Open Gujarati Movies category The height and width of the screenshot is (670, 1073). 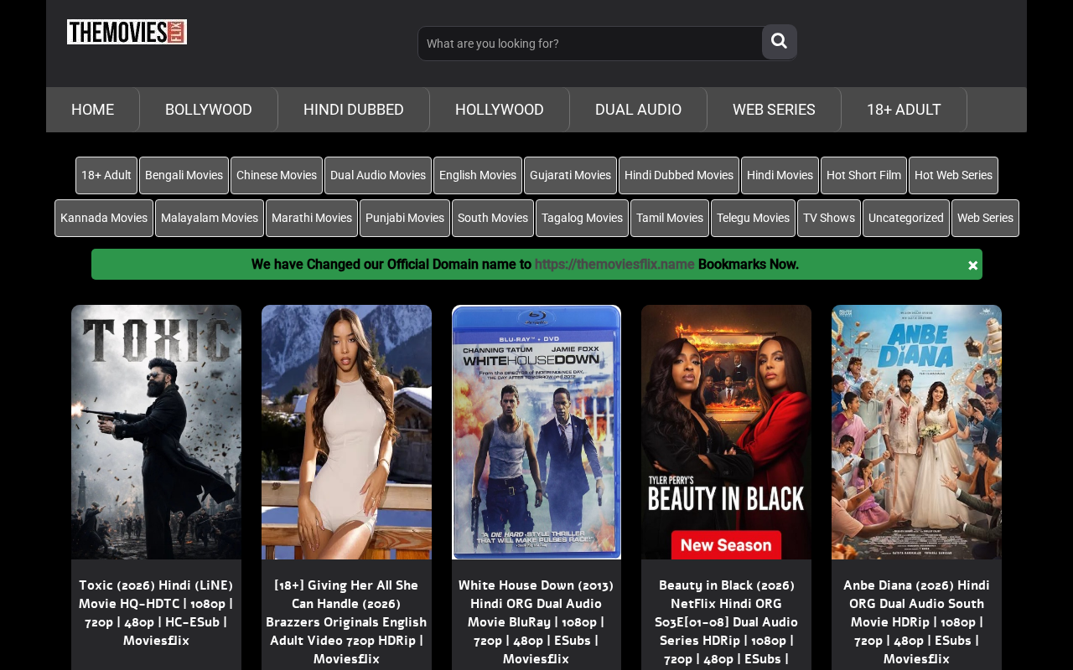click(x=570, y=175)
